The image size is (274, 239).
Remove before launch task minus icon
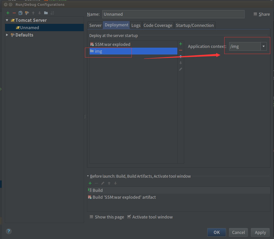[96, 183]
